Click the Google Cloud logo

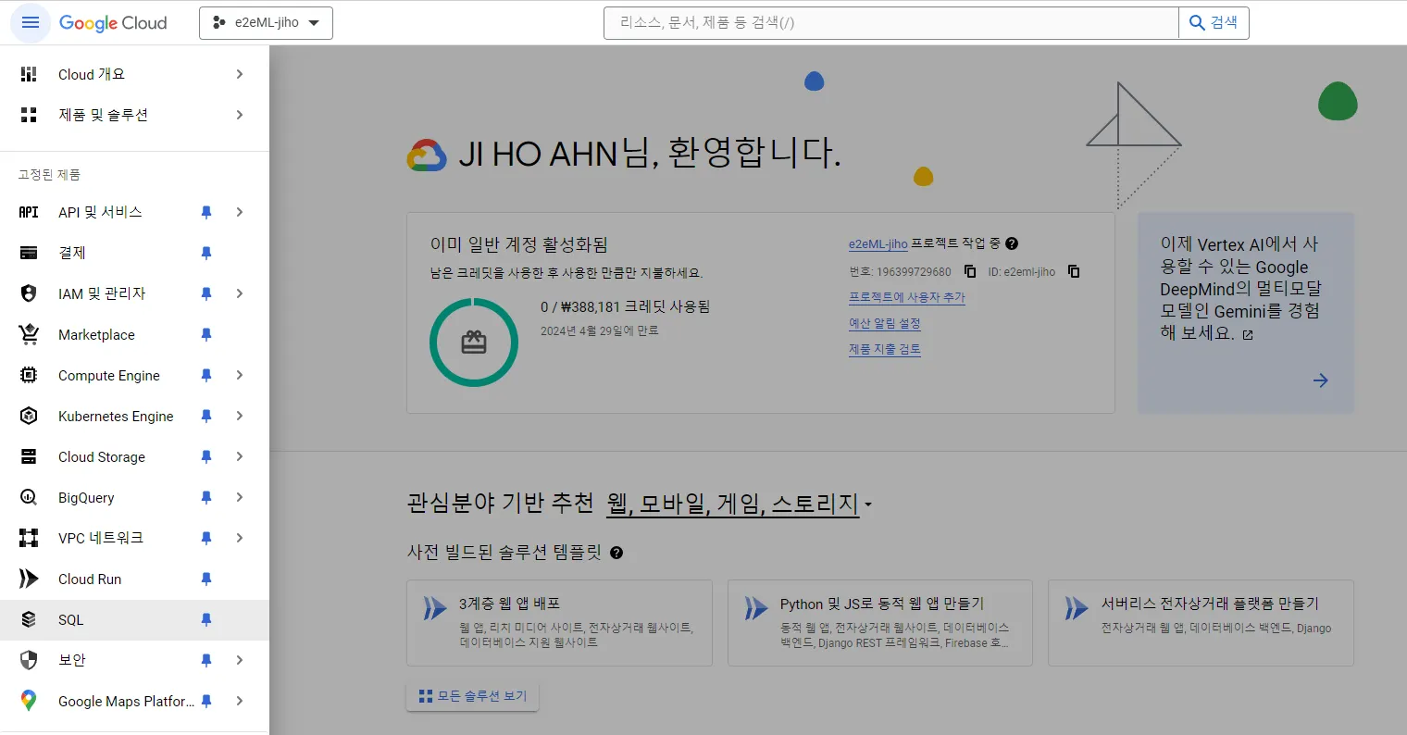point(113,23)
